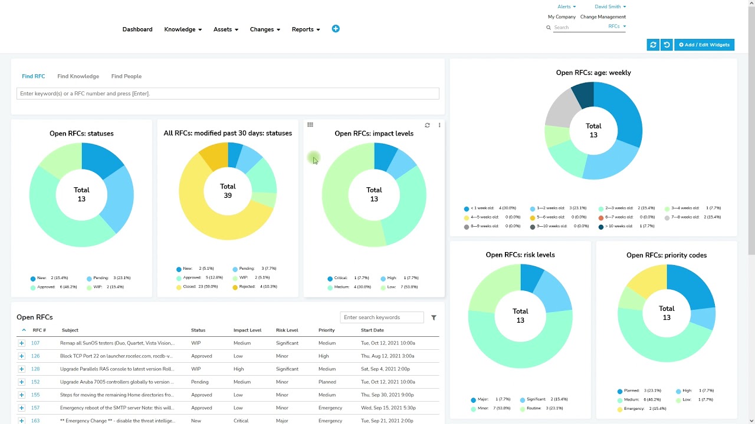Viewport: 755px width, 424px height.
Task: Expand row for RFC 107
Action: pyautogui.click(x=22, y=343)
